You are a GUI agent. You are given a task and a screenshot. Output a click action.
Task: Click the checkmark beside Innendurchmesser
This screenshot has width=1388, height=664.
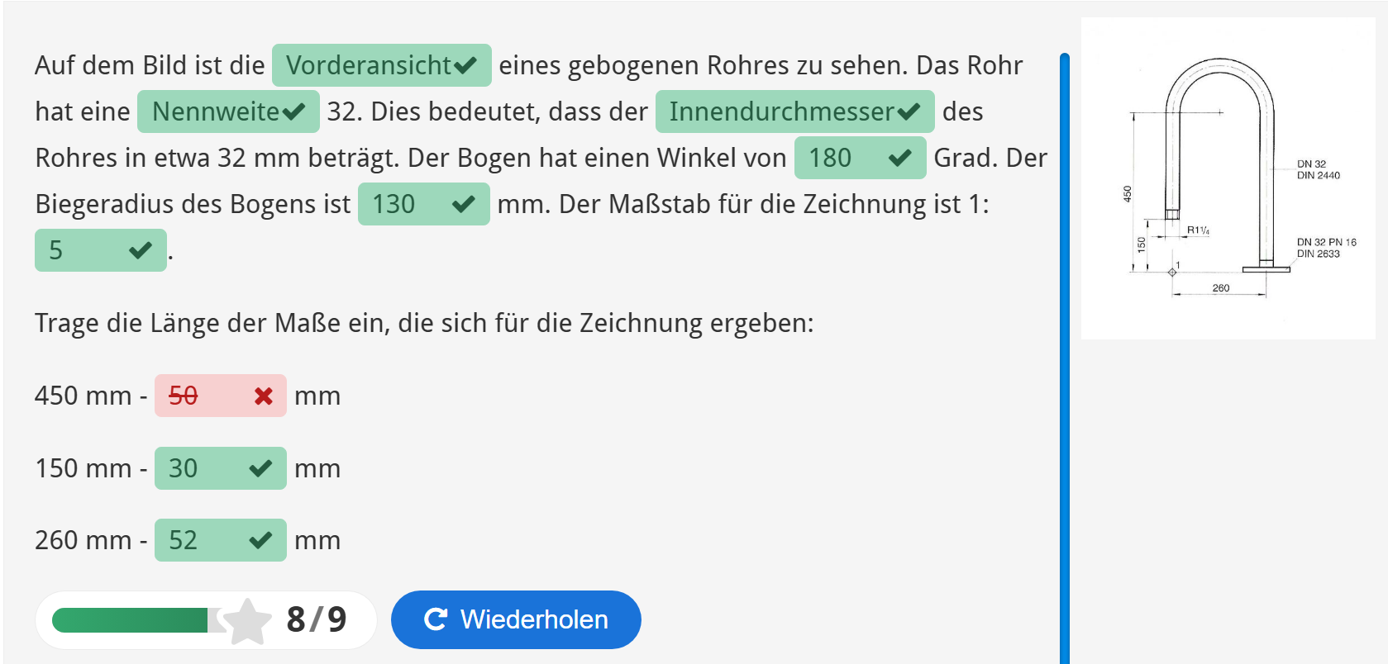[909, 111]
